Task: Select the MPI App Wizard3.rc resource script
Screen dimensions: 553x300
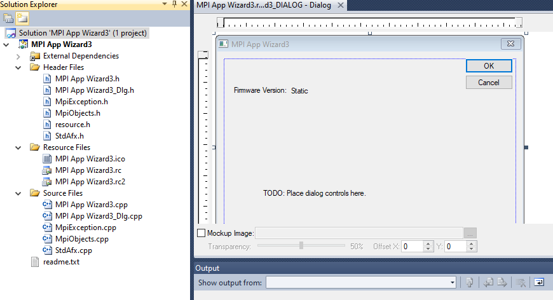Action: (x=88, y=170)
